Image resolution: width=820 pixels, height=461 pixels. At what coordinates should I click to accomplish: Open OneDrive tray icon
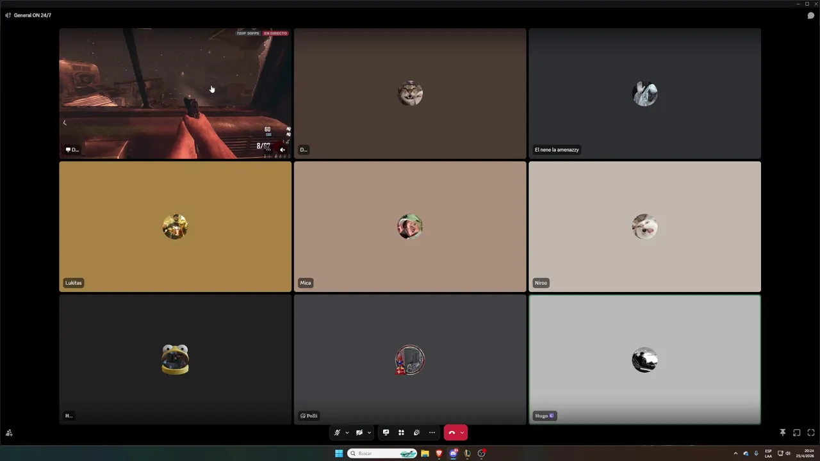[746, 453]
